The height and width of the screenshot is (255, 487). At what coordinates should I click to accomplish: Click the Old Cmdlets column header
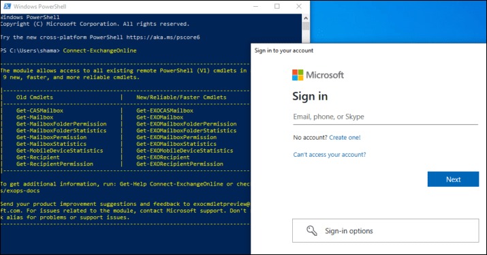pos(35,97)
